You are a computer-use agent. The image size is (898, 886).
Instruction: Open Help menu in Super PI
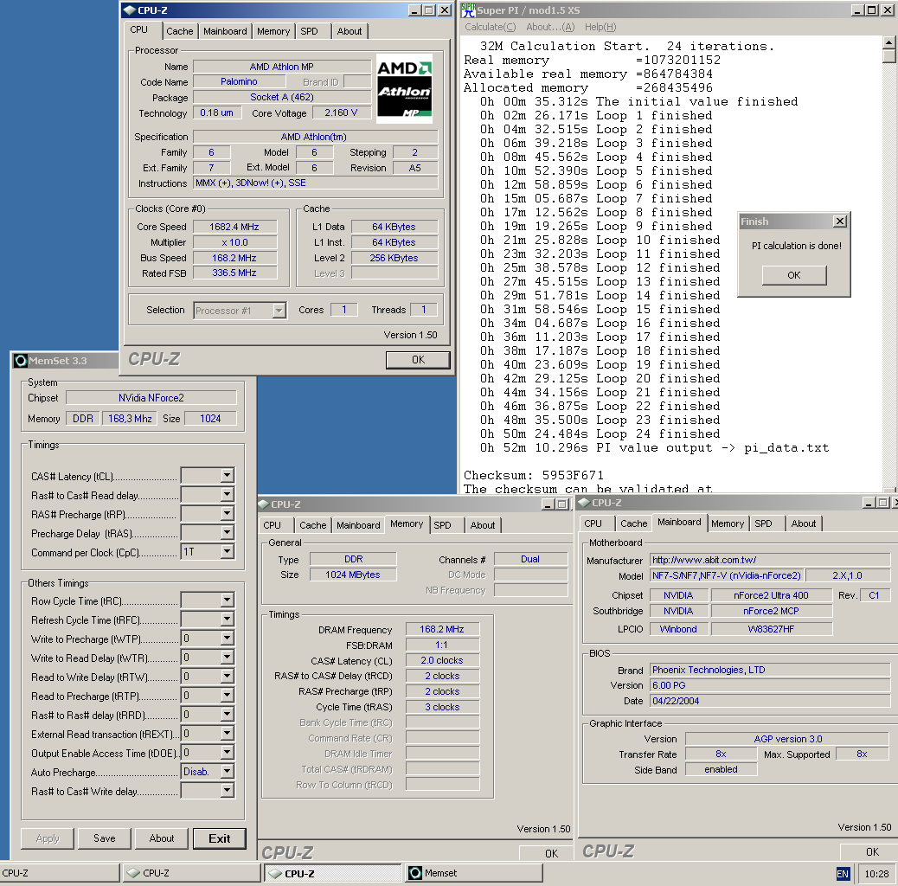[x=600, y=27]
